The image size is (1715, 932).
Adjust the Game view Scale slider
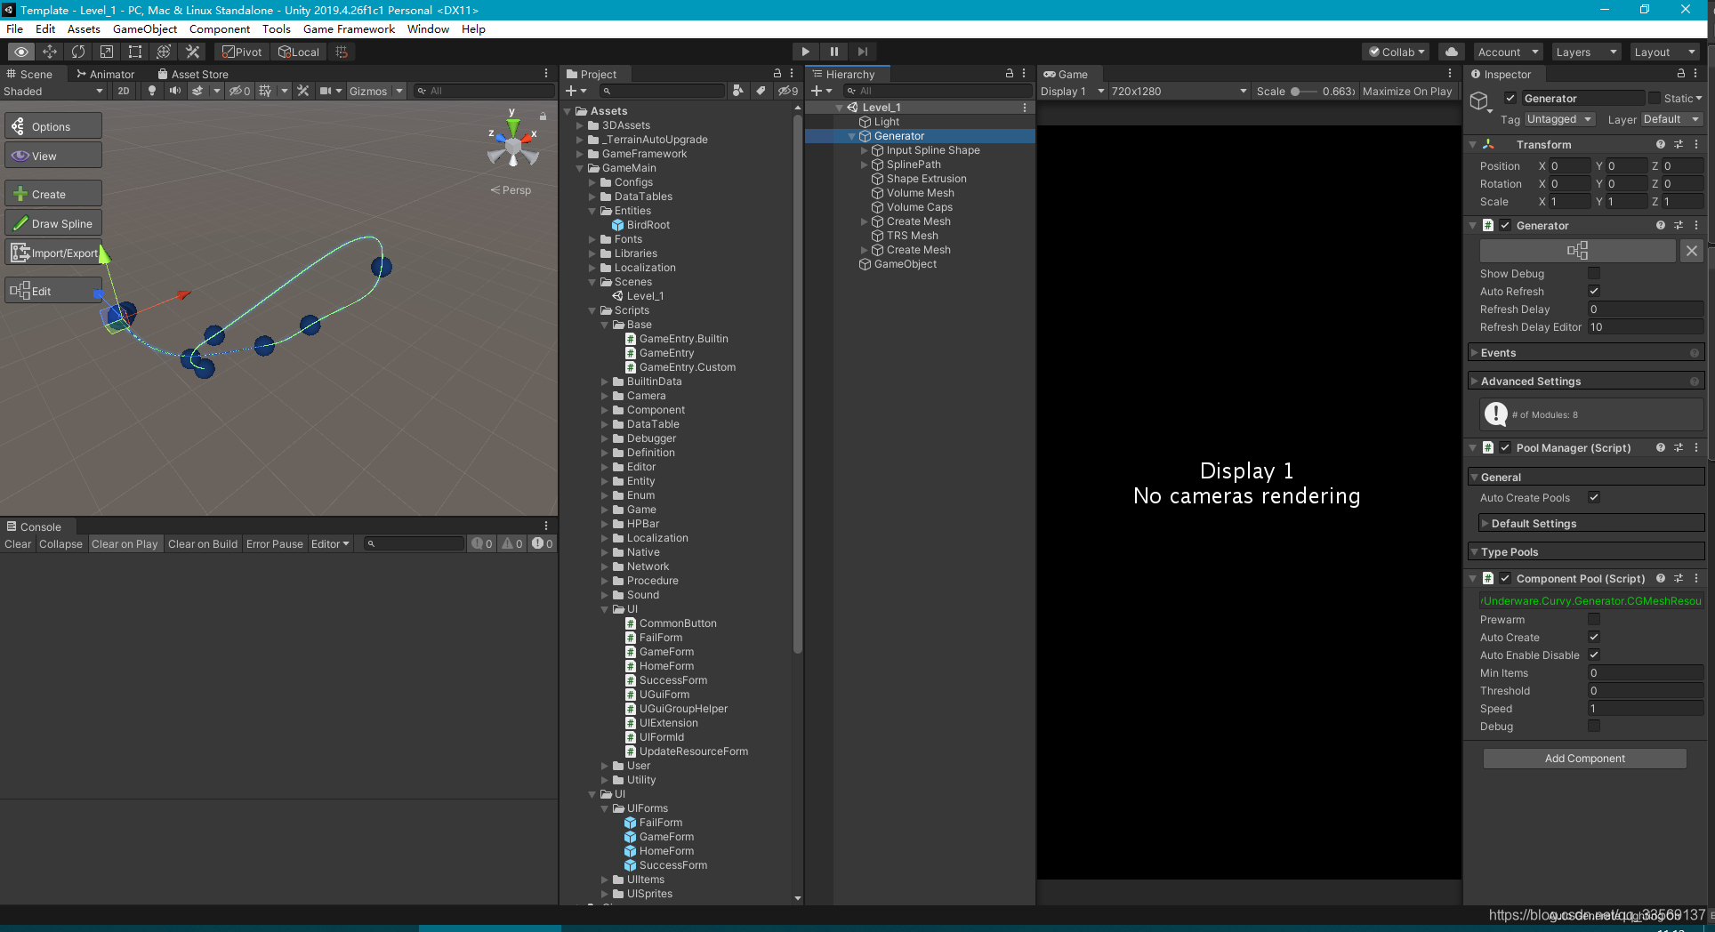tap(1305, 91)
